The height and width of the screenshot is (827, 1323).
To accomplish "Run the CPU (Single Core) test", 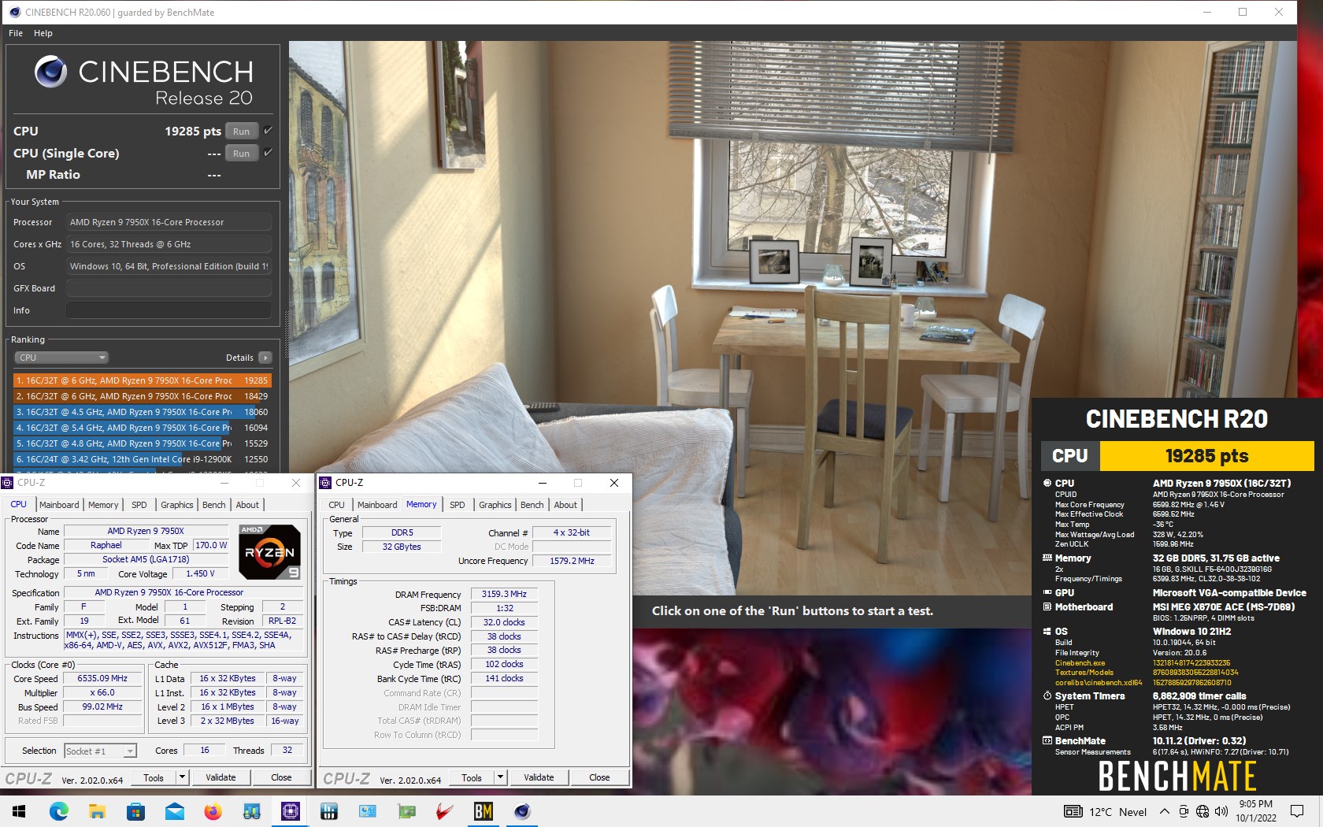I will click(x=242, y=154).
